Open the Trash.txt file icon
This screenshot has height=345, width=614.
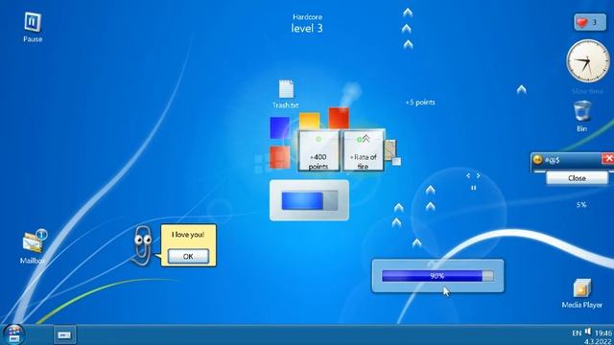click(286, 89)
